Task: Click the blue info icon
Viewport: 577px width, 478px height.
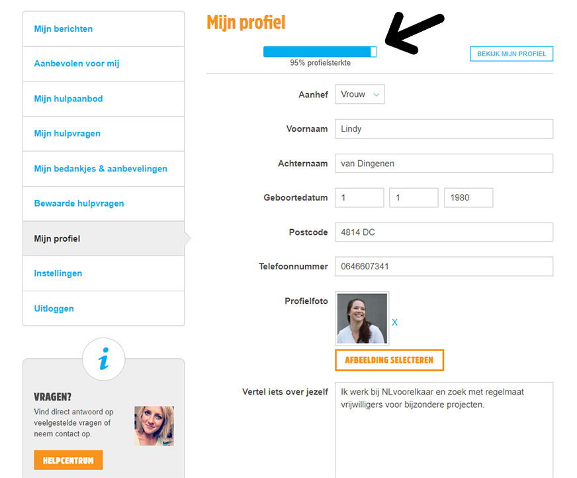Action: 103,359
